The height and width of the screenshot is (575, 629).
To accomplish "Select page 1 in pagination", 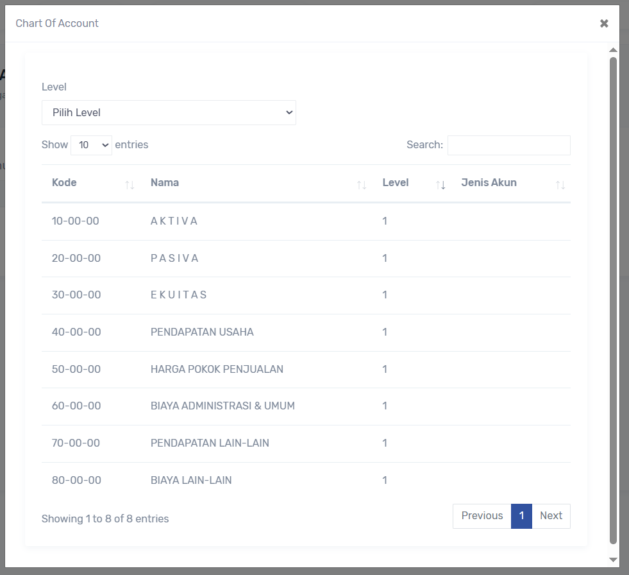I will click(x=521, y=516).
